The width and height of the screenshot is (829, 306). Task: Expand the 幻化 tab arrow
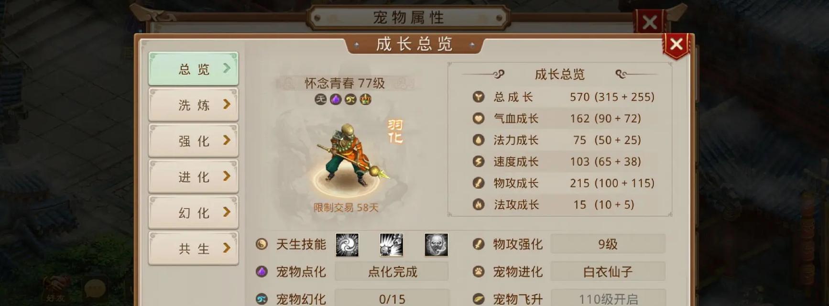click(227, 212)
